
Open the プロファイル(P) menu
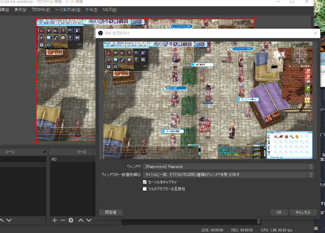point(41,10)
